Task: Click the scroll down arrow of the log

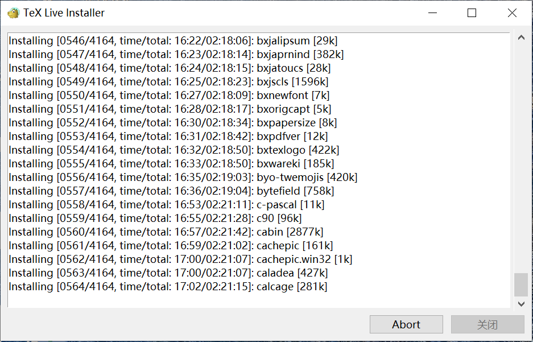Action: click(x=520, y=304)
